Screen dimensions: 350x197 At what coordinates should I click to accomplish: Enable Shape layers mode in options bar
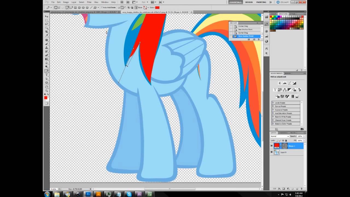[x=56, y=8]
